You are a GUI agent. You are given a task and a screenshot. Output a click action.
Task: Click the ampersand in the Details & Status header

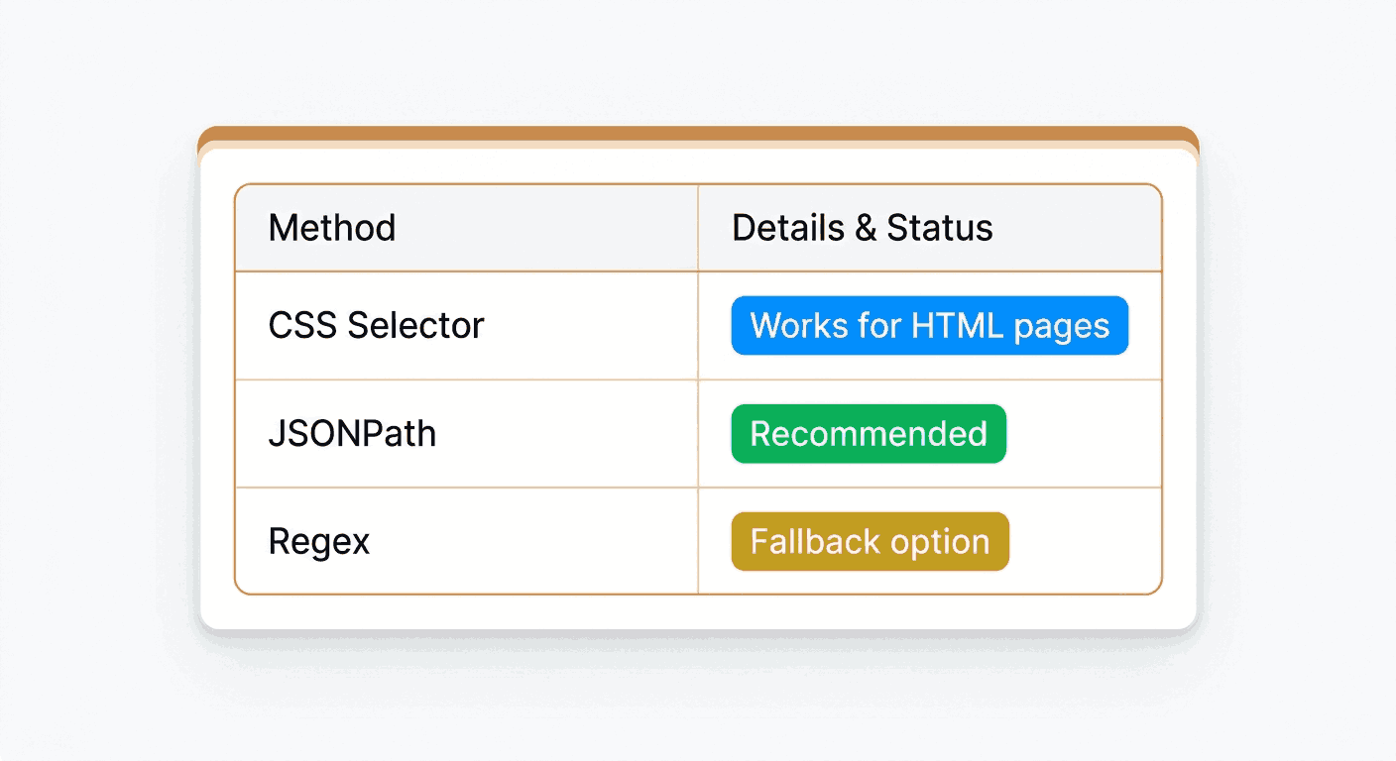click(866, 228)
